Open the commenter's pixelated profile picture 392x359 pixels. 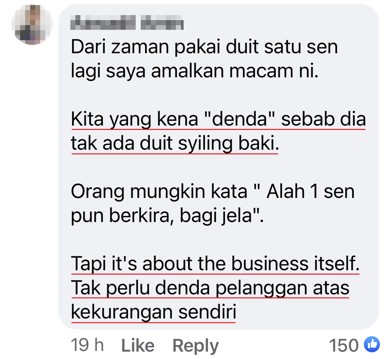pyautogui.click(x=32, y=24)
